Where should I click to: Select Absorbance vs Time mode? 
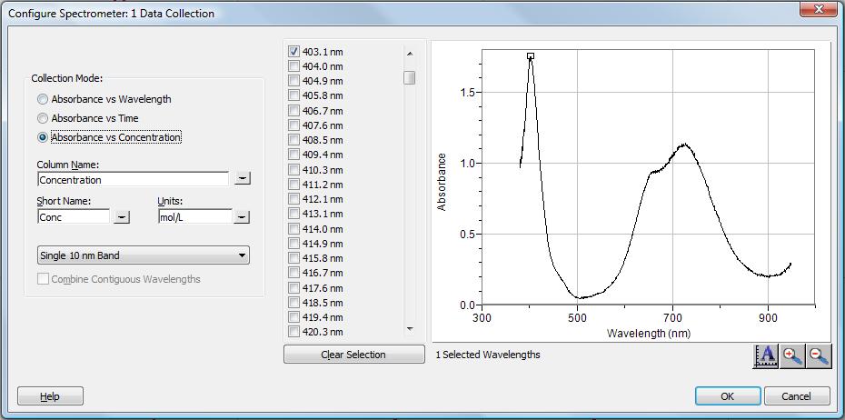click(x=42, y=118)
